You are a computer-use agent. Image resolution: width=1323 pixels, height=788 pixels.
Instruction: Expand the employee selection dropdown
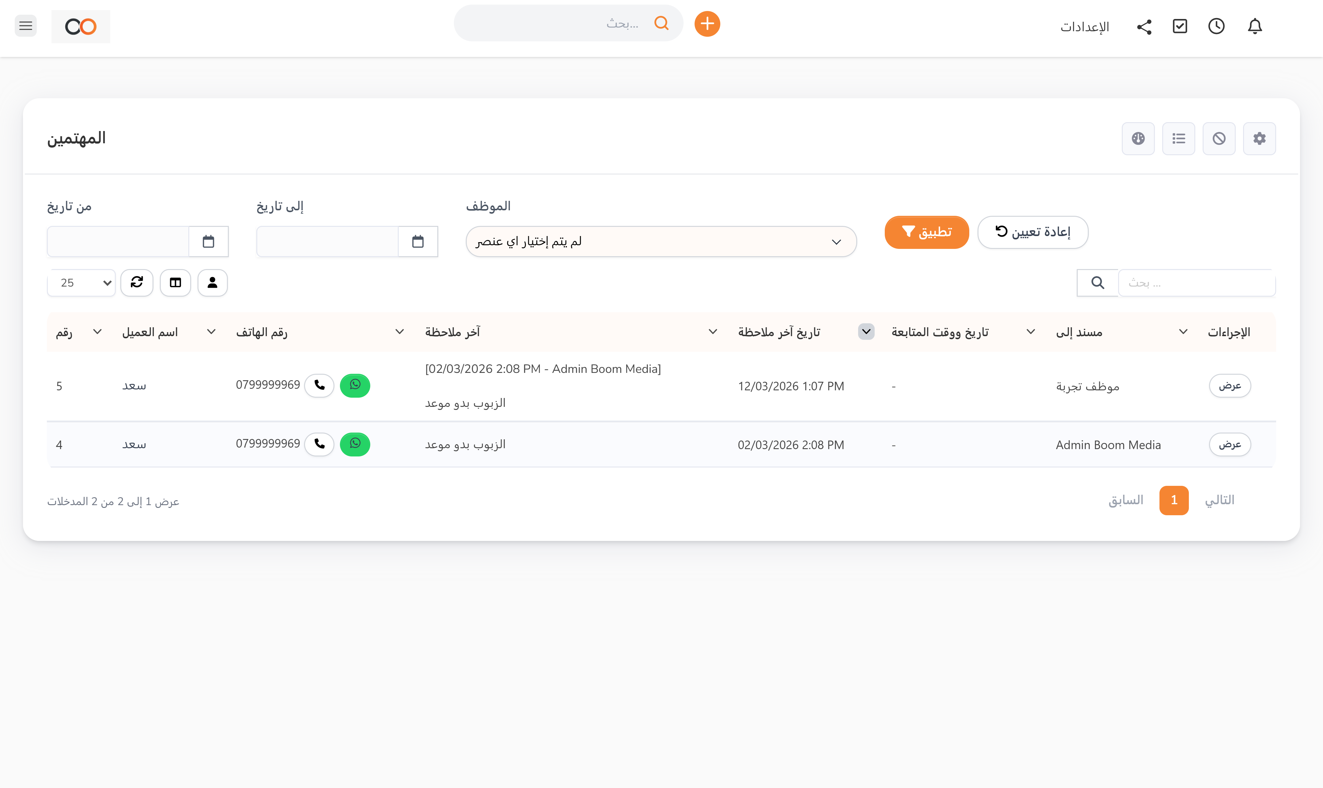[661, 242]
